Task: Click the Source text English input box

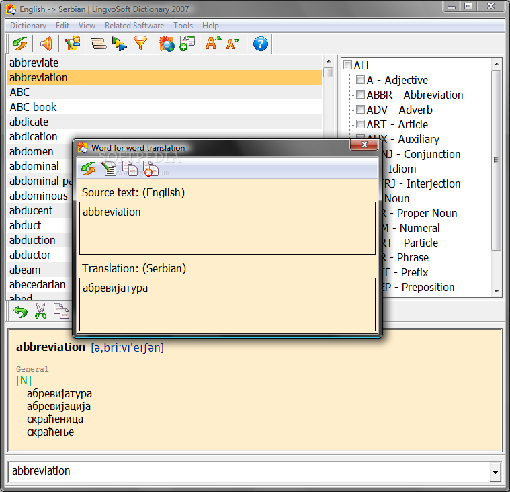Action: pos(227,228)
